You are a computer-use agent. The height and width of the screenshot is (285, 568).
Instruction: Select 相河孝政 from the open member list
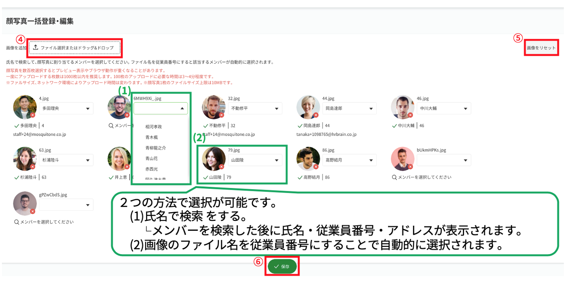[154, 127]
